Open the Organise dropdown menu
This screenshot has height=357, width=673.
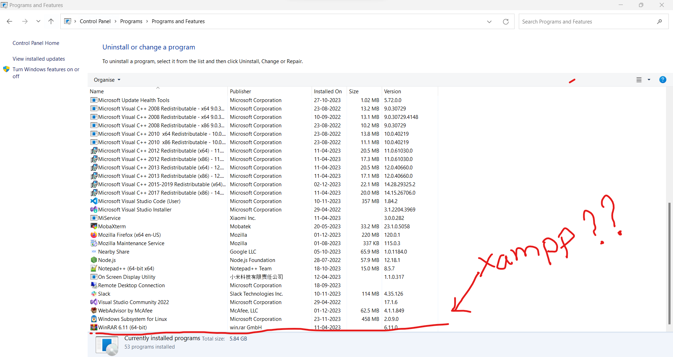pyautogui.click(x=107, y=80)
